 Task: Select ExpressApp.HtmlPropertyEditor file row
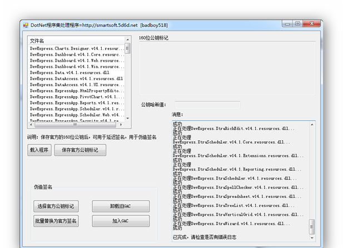(76, 91)
